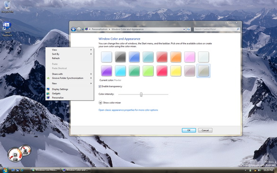Expand the Groove Folder Synchronization submenu
Screen dimensions: 277x173
click(x=70, y=78)
